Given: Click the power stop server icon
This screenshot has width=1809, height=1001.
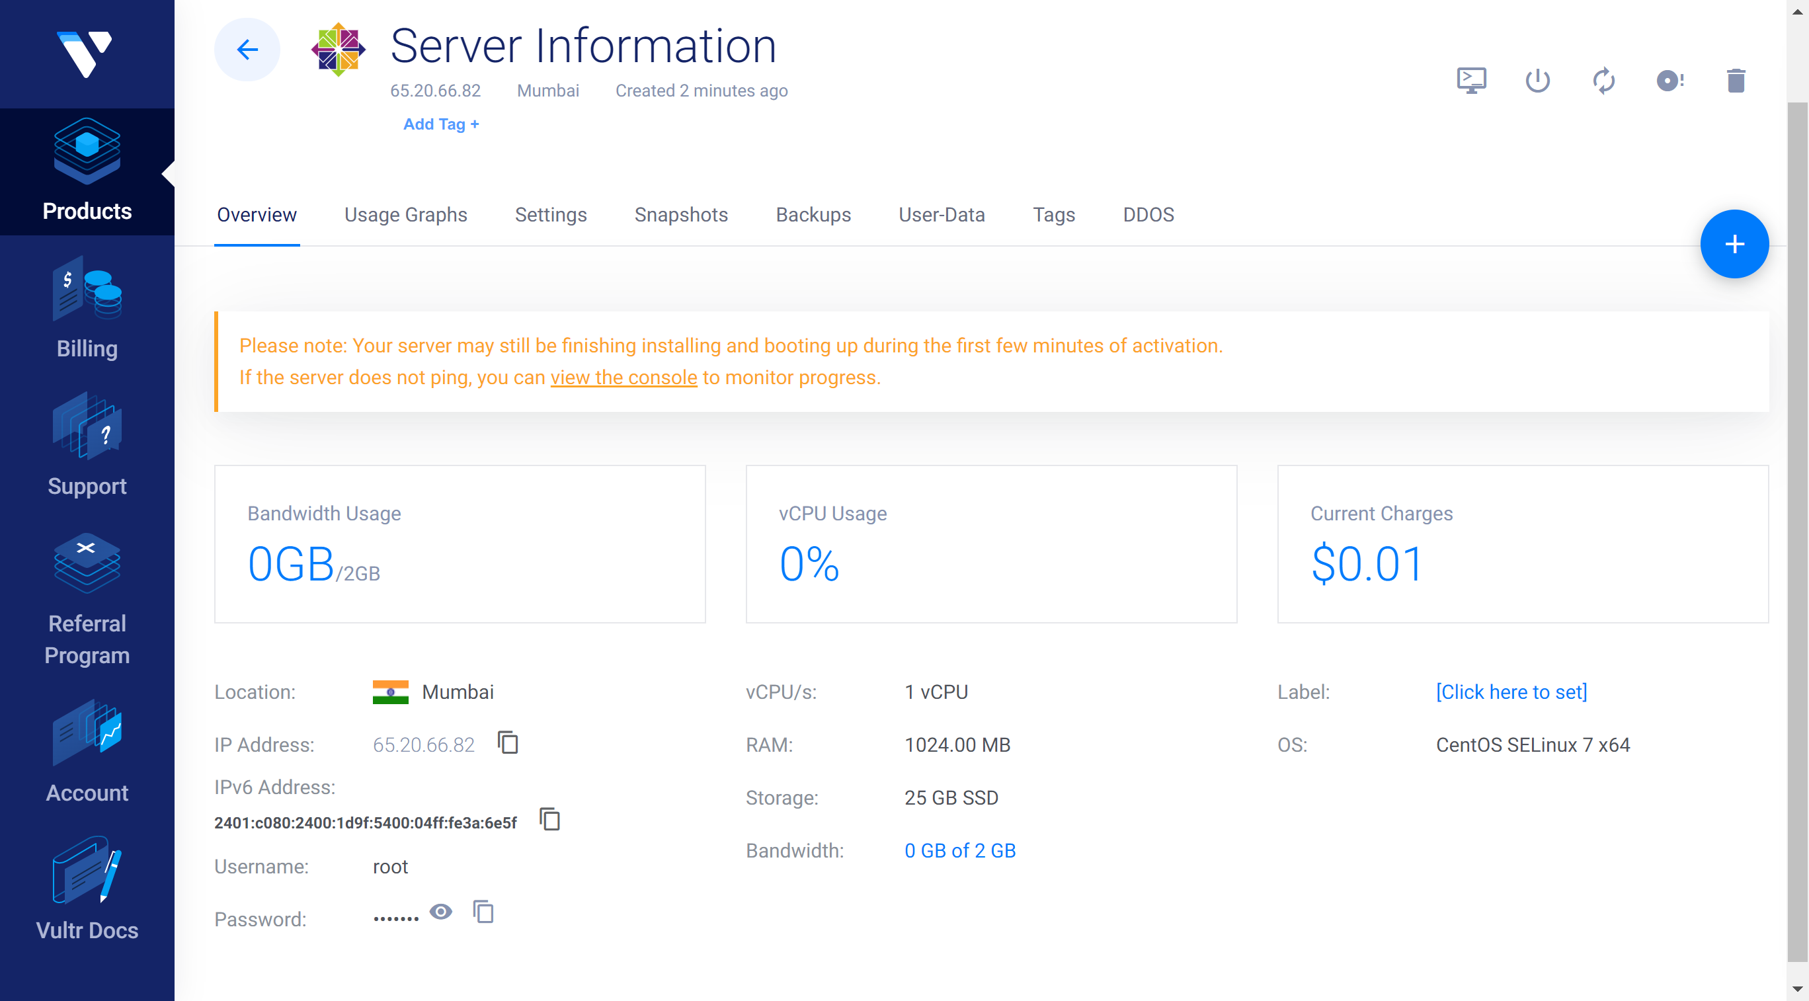Looking at the screenshot, I should coord(1537,81).
